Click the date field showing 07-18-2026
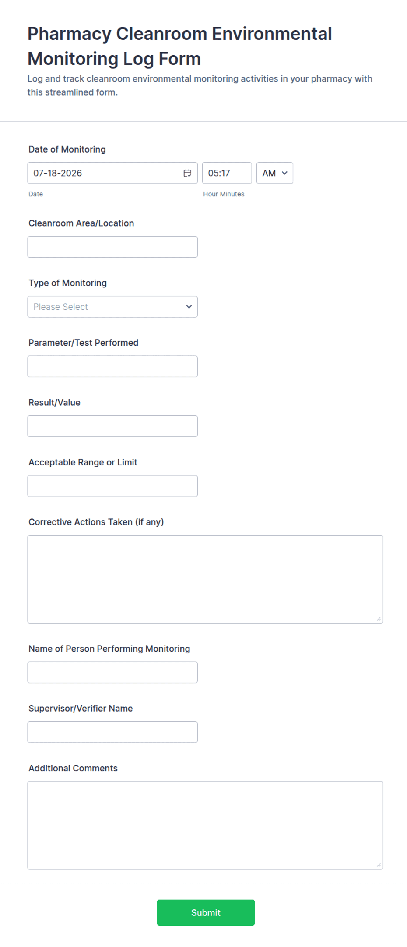Viewport: 407px width, 947px height. [112, 173]
